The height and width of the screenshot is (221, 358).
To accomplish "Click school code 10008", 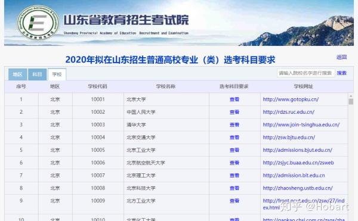I will point(98,188).
